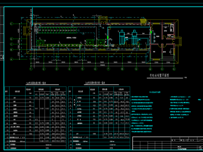Select the green cabinet box at lower left

40,43
